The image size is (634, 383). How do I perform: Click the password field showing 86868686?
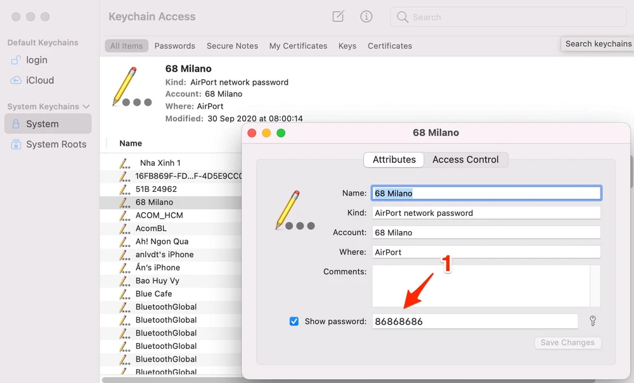point(475,321)
